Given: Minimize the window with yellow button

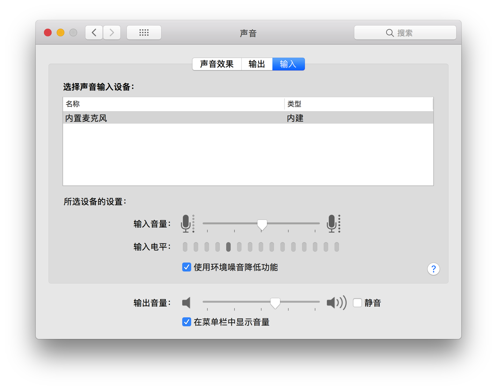Looking at the screenshot, I should (x=61, y=32).
